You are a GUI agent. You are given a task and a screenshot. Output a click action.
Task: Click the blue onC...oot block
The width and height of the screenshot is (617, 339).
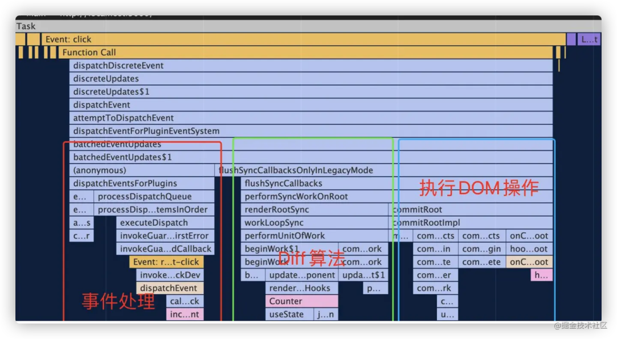[x=529, y=236]
